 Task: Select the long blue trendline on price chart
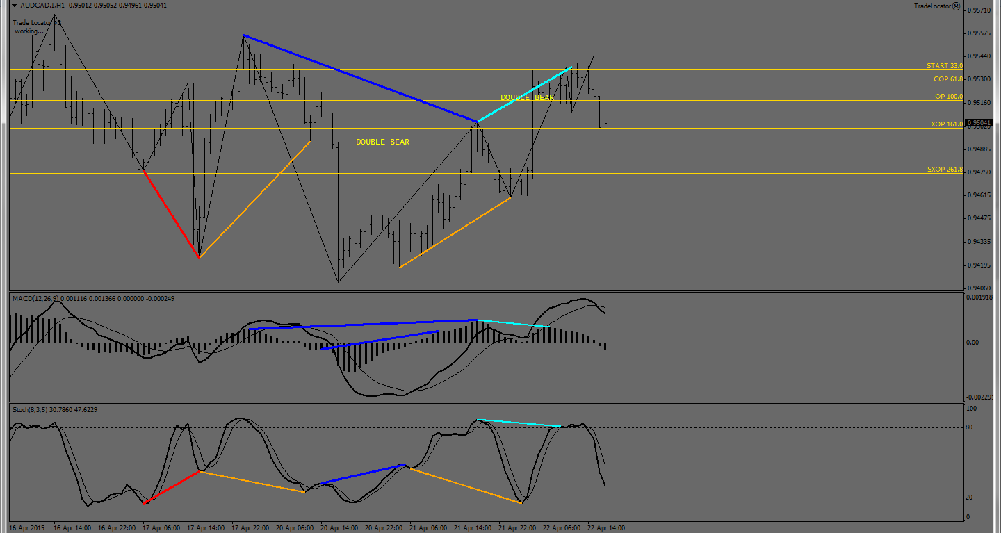pos(360,79)
